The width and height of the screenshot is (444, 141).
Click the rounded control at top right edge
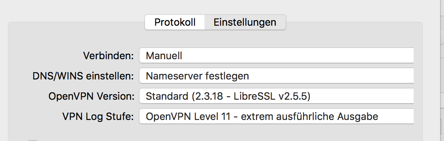442,36
